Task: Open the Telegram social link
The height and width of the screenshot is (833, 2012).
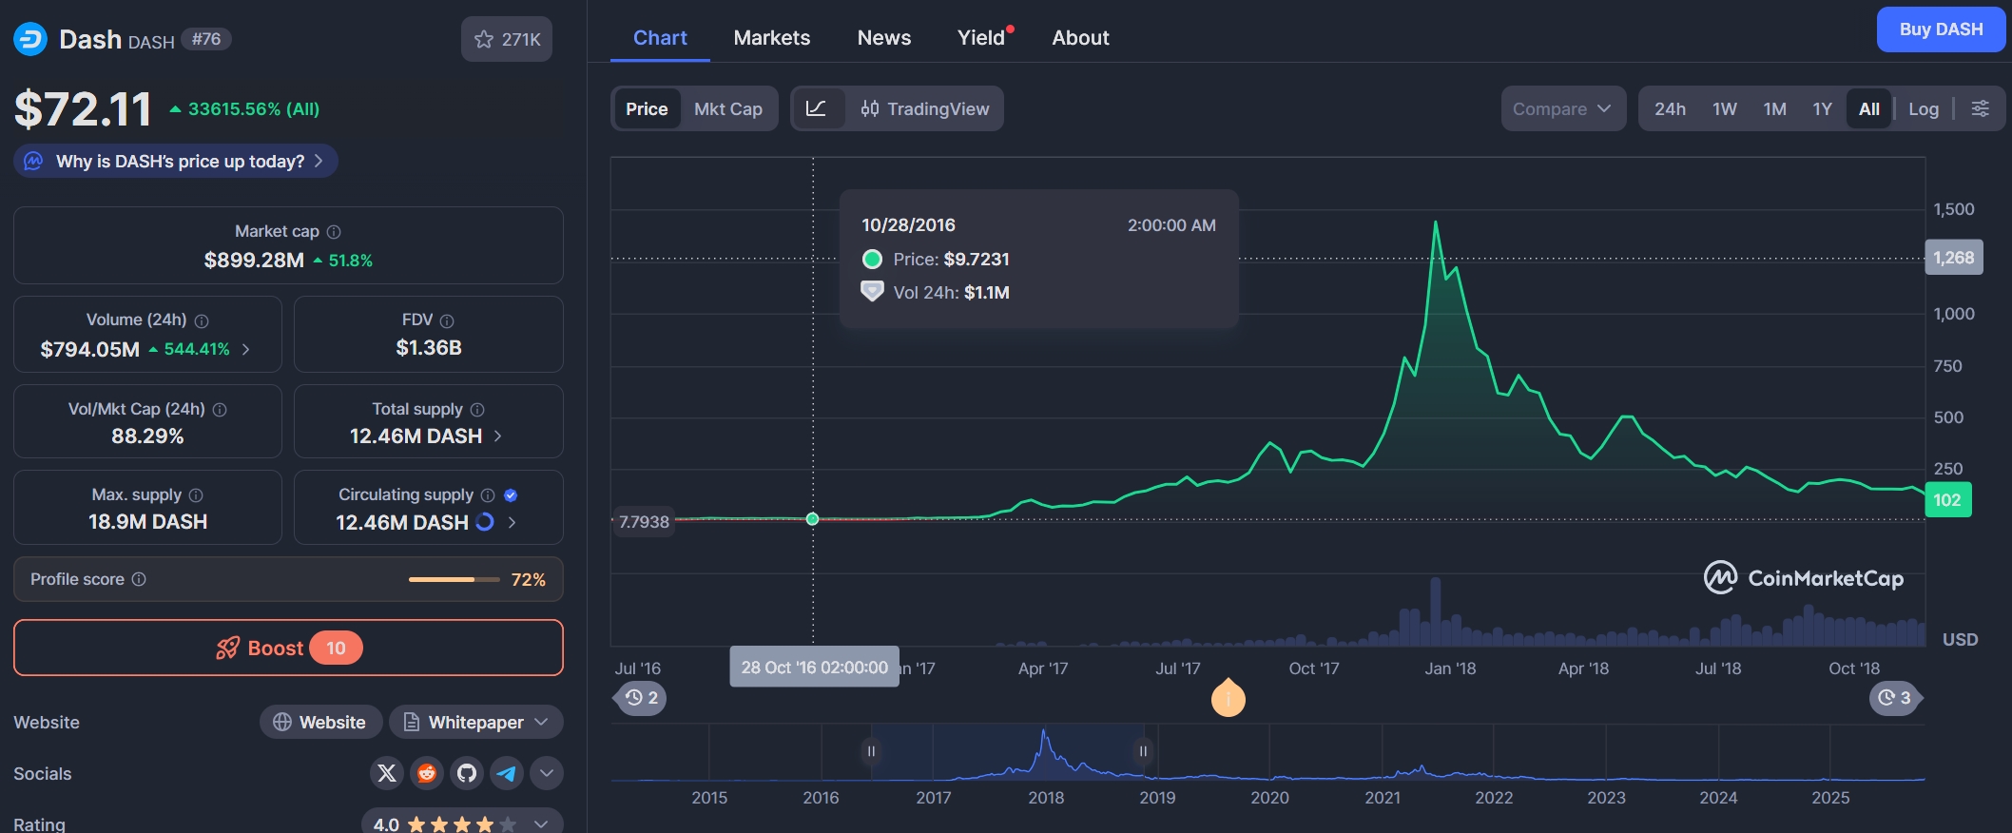Action: click(x=507, y=773)
